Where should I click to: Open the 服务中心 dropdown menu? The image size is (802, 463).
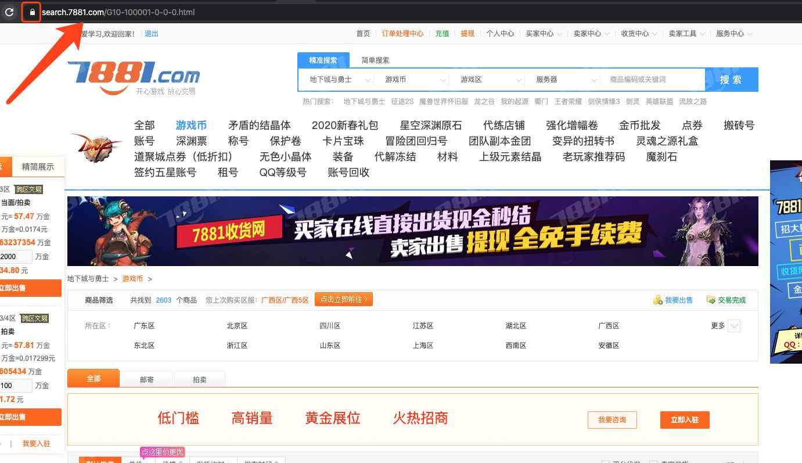(x=735, y=34)
